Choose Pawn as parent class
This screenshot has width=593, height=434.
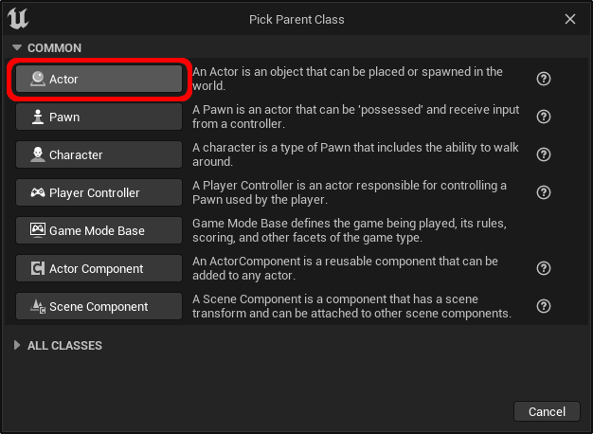99,117
